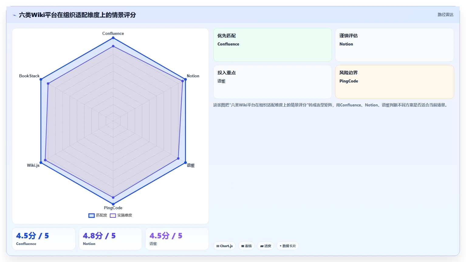Toggle the 实施难度 legend item
Viewport: 466px width, 262px height.
point(121,215)
